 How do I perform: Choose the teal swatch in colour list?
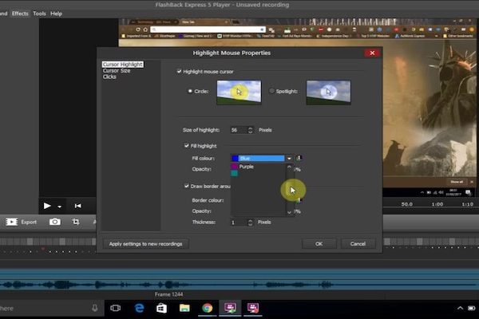tap(234, 173)
